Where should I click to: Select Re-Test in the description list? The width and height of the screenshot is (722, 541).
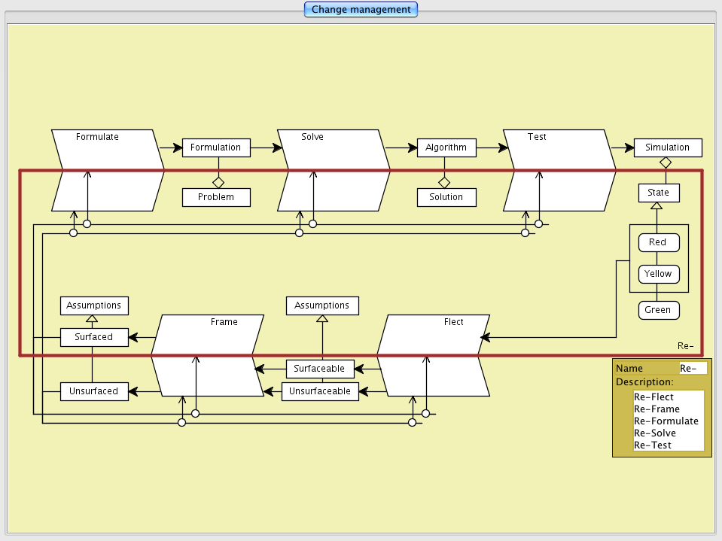pyautogui.click(x=653, y=445)
